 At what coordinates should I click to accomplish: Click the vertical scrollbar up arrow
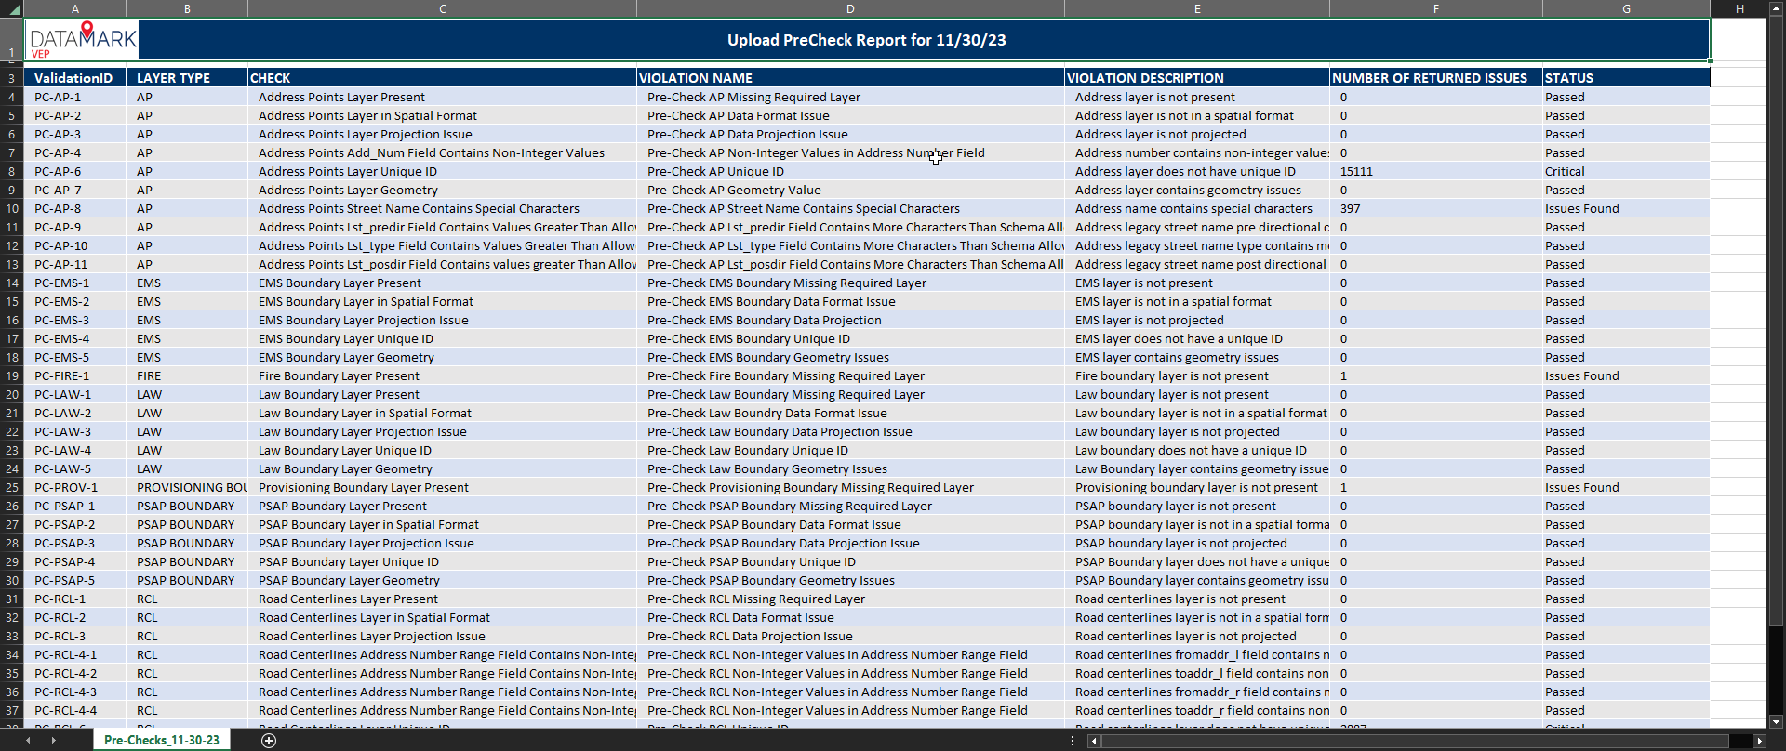click(x=1776, y=7)
